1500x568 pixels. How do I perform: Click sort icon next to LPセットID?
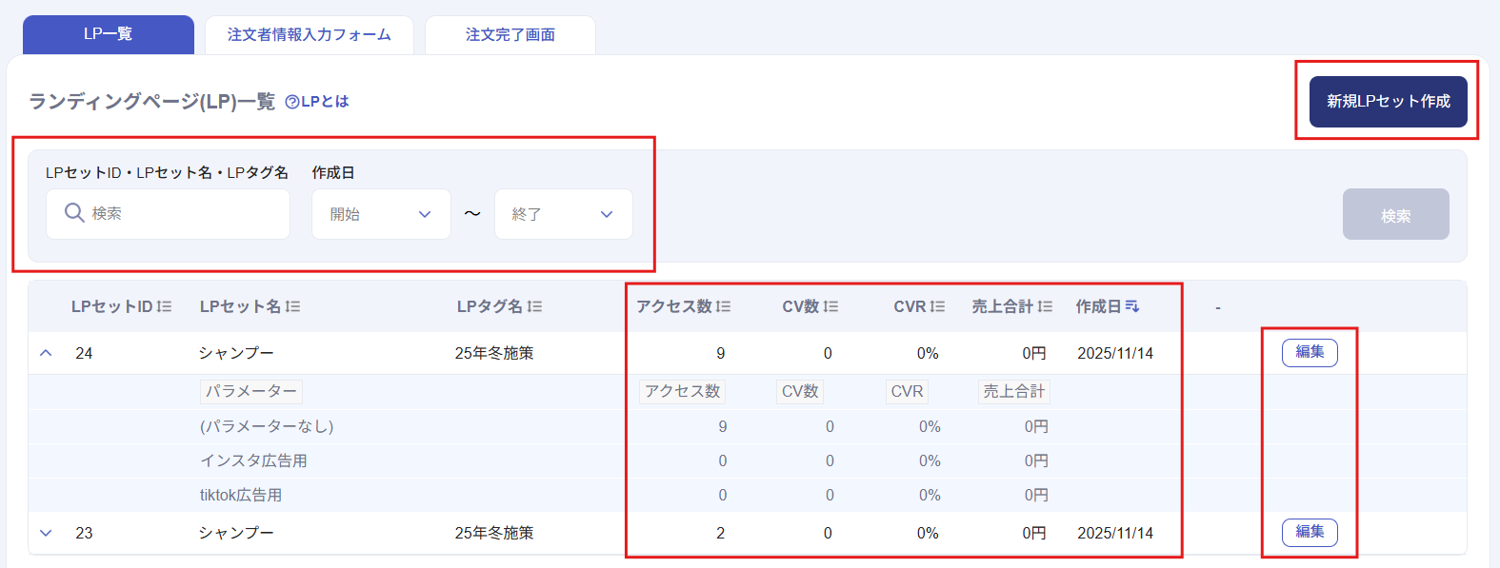point(165,306)
